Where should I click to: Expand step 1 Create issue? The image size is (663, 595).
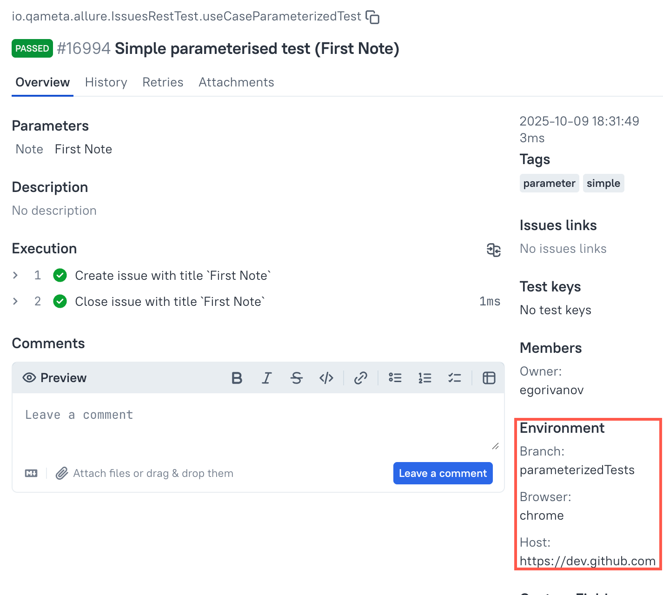pyautogui.click(x=16, y=276)
